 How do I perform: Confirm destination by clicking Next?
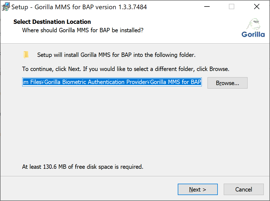197,189
